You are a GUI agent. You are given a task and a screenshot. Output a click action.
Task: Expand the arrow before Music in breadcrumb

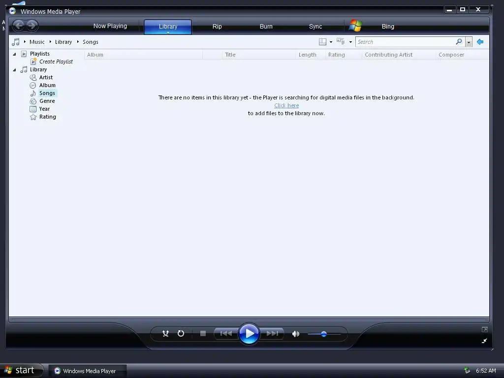coord(25,42)
